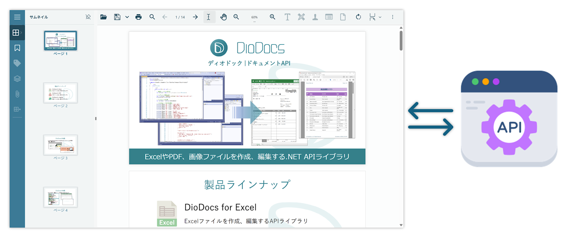
Task: Zoom in with the plus magnifier
Action: coord(272,17)
